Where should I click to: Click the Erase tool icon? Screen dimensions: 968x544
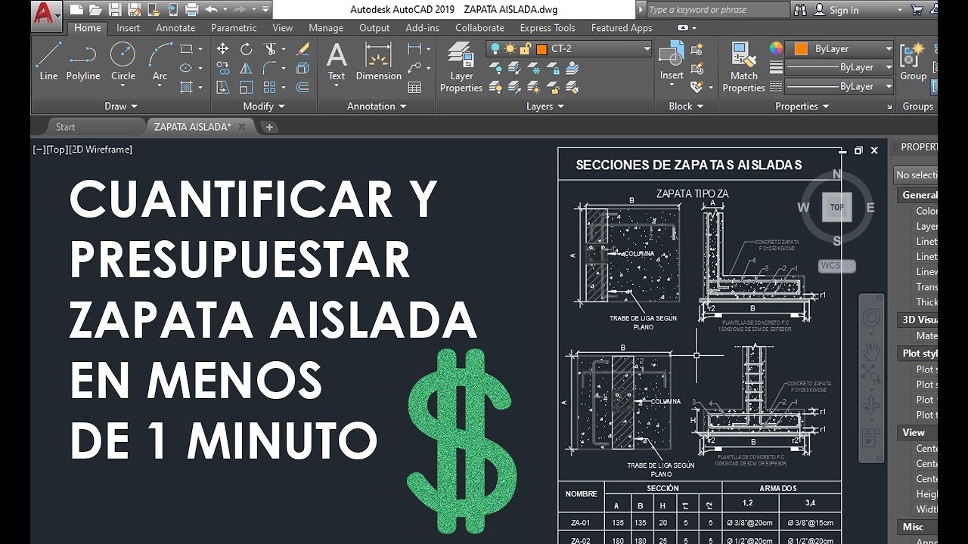click(302, 49)
